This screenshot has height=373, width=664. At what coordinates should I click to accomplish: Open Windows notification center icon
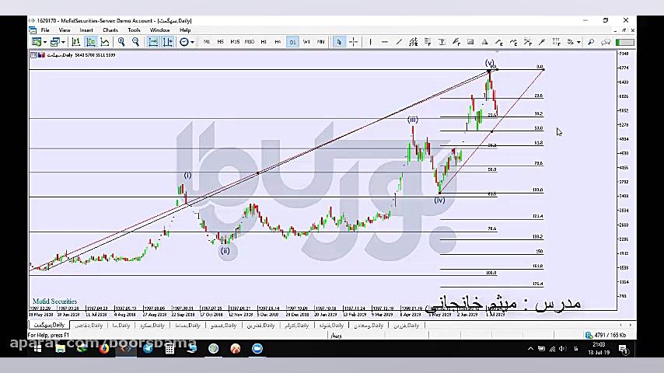[x=623, y=349]
